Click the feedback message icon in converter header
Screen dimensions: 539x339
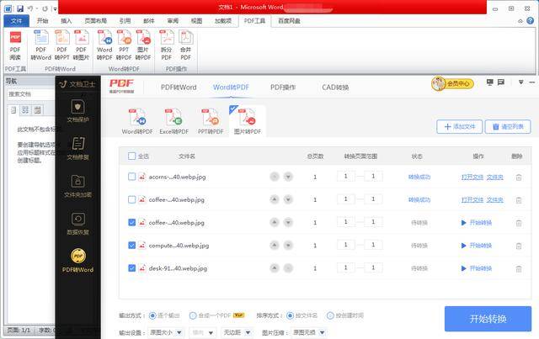(x=501, y=82)
